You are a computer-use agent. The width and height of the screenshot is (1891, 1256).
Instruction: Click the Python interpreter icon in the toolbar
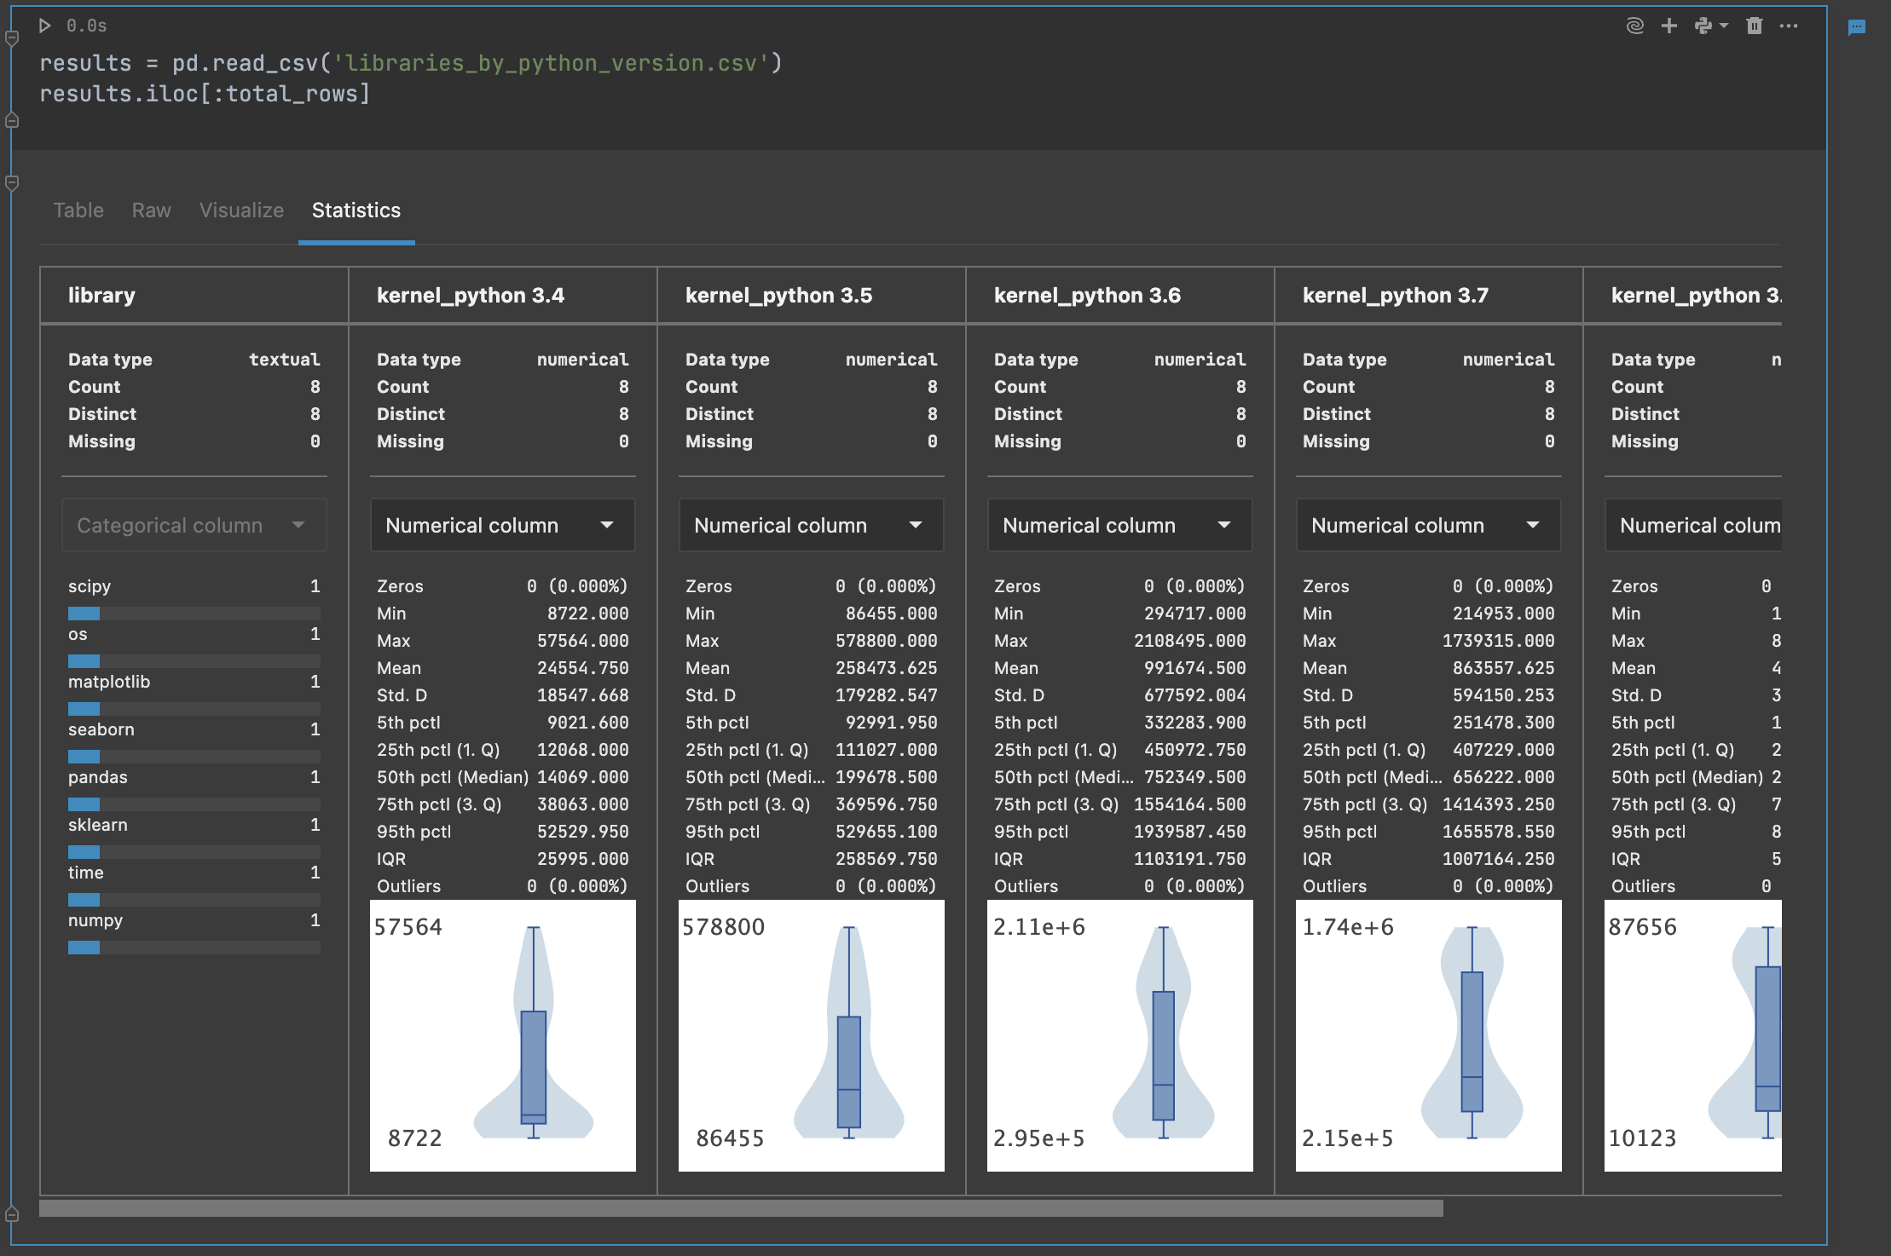coord(1705,26)
